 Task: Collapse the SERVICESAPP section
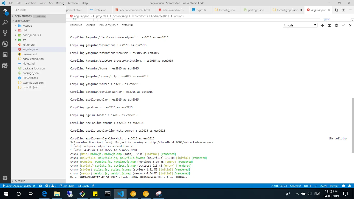[38, 21]
